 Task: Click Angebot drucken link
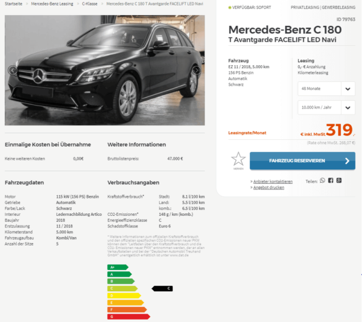pyautogui.click(x=268, y=188)
